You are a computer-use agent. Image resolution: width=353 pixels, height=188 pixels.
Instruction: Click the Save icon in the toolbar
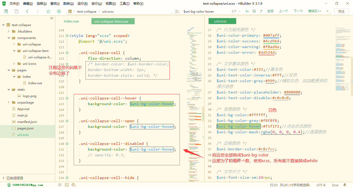(16, 11)
